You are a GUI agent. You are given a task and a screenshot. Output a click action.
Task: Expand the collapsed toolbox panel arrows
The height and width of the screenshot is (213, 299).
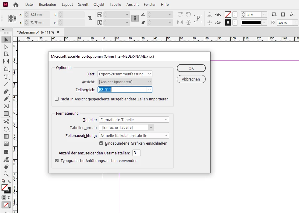(3, 30)
